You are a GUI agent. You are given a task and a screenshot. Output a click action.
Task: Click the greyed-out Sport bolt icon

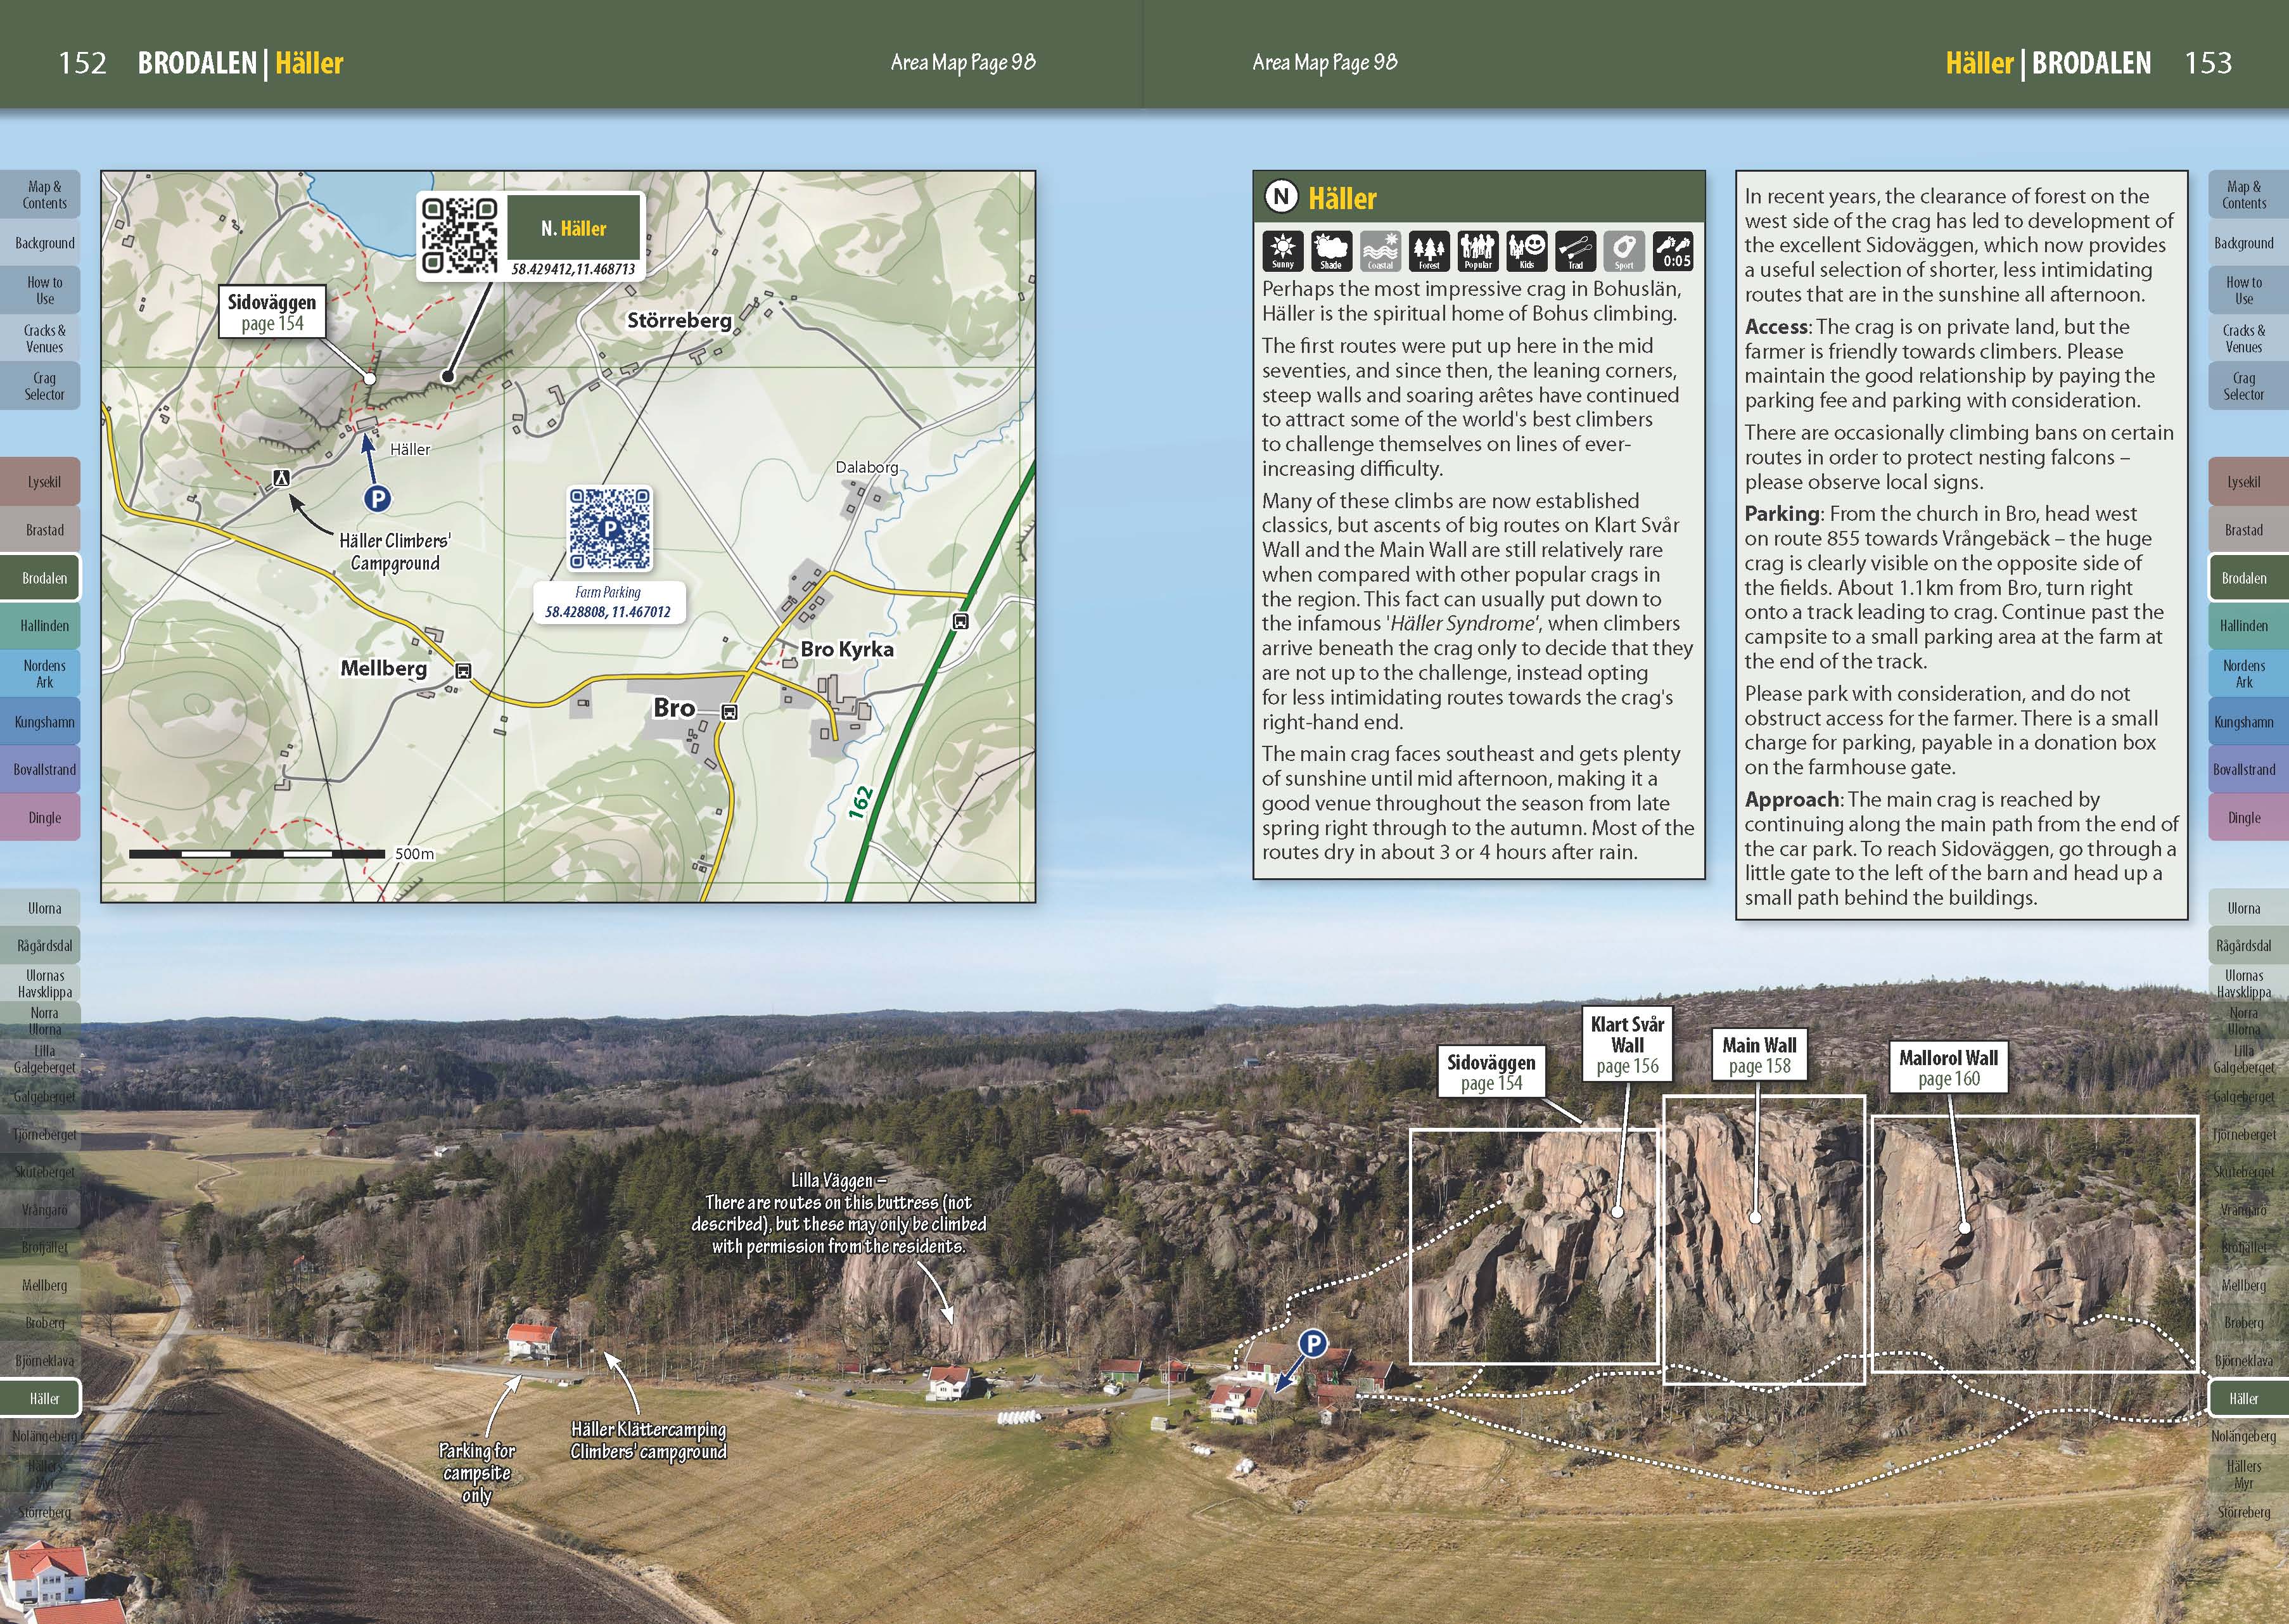(x=1624, y=251)
